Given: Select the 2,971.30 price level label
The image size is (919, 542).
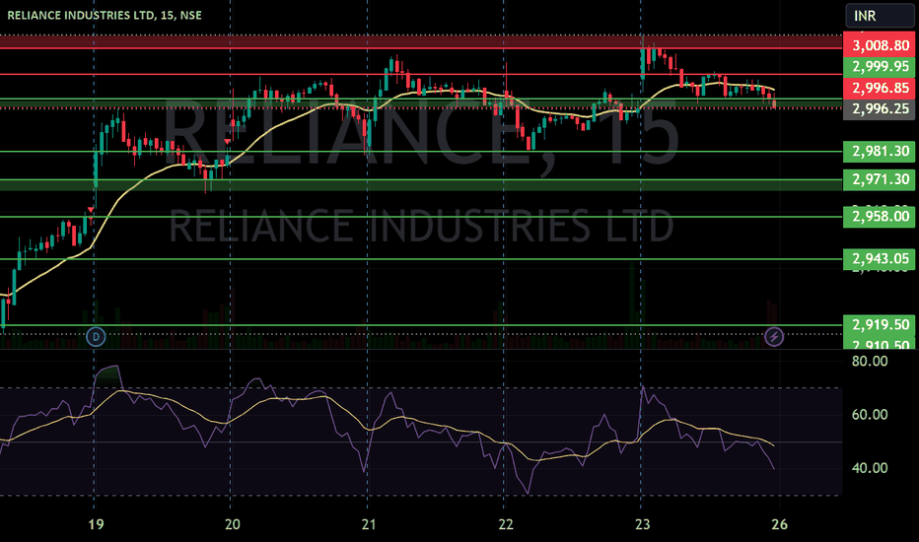Looking at the screenshot, I should 880,179.
